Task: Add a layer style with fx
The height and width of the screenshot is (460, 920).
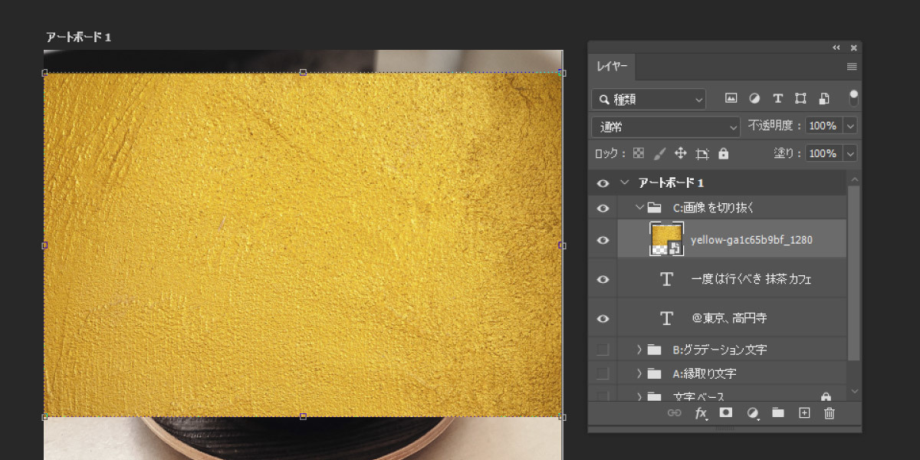Action: pos(701,413)
